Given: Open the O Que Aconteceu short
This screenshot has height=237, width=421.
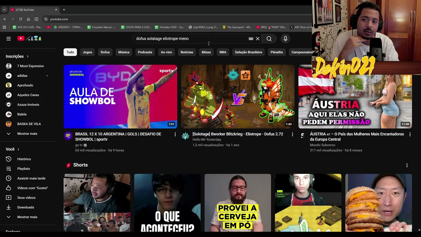Looking at the screenshot, I should 167,203.
